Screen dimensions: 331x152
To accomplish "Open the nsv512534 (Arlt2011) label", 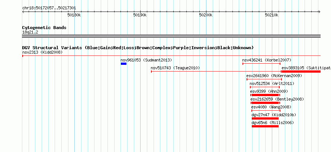I will coord(272,83).
